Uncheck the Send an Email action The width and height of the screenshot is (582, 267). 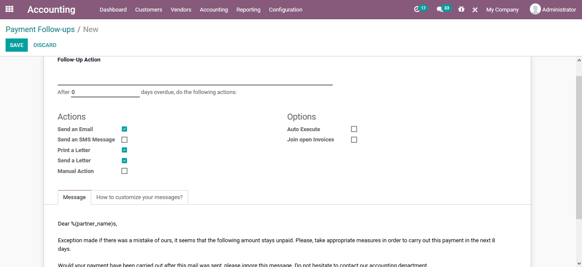(124, 129)
